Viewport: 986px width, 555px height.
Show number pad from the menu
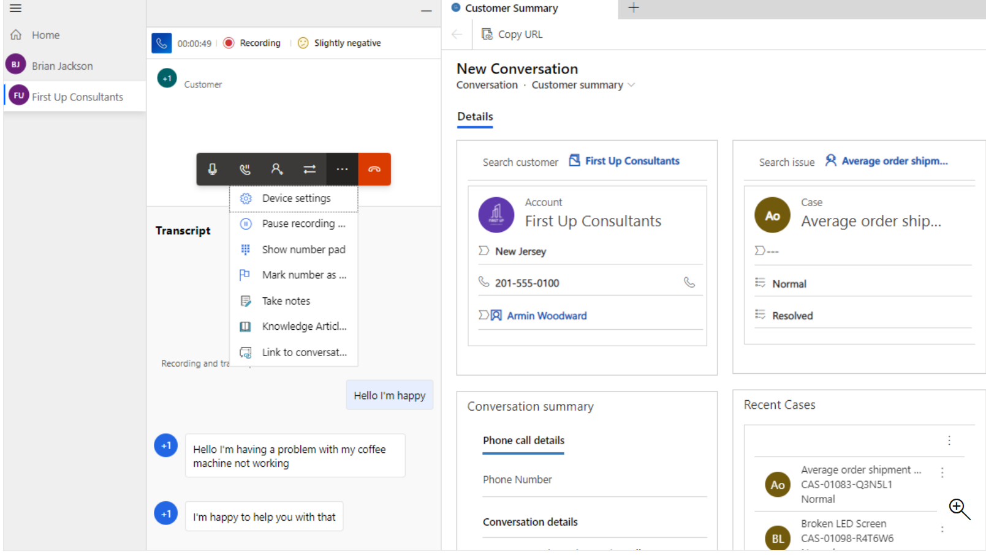coord(303,250)
